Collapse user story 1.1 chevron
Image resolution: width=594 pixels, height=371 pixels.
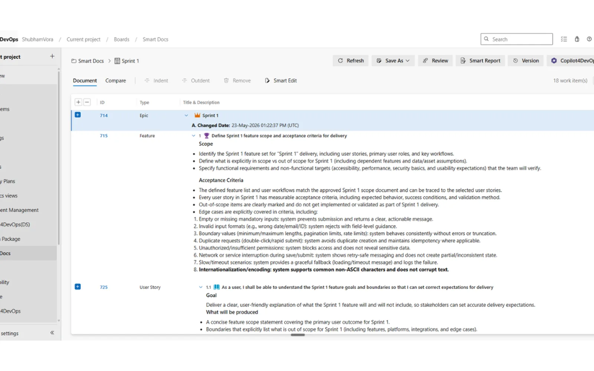tap(201, 287)
